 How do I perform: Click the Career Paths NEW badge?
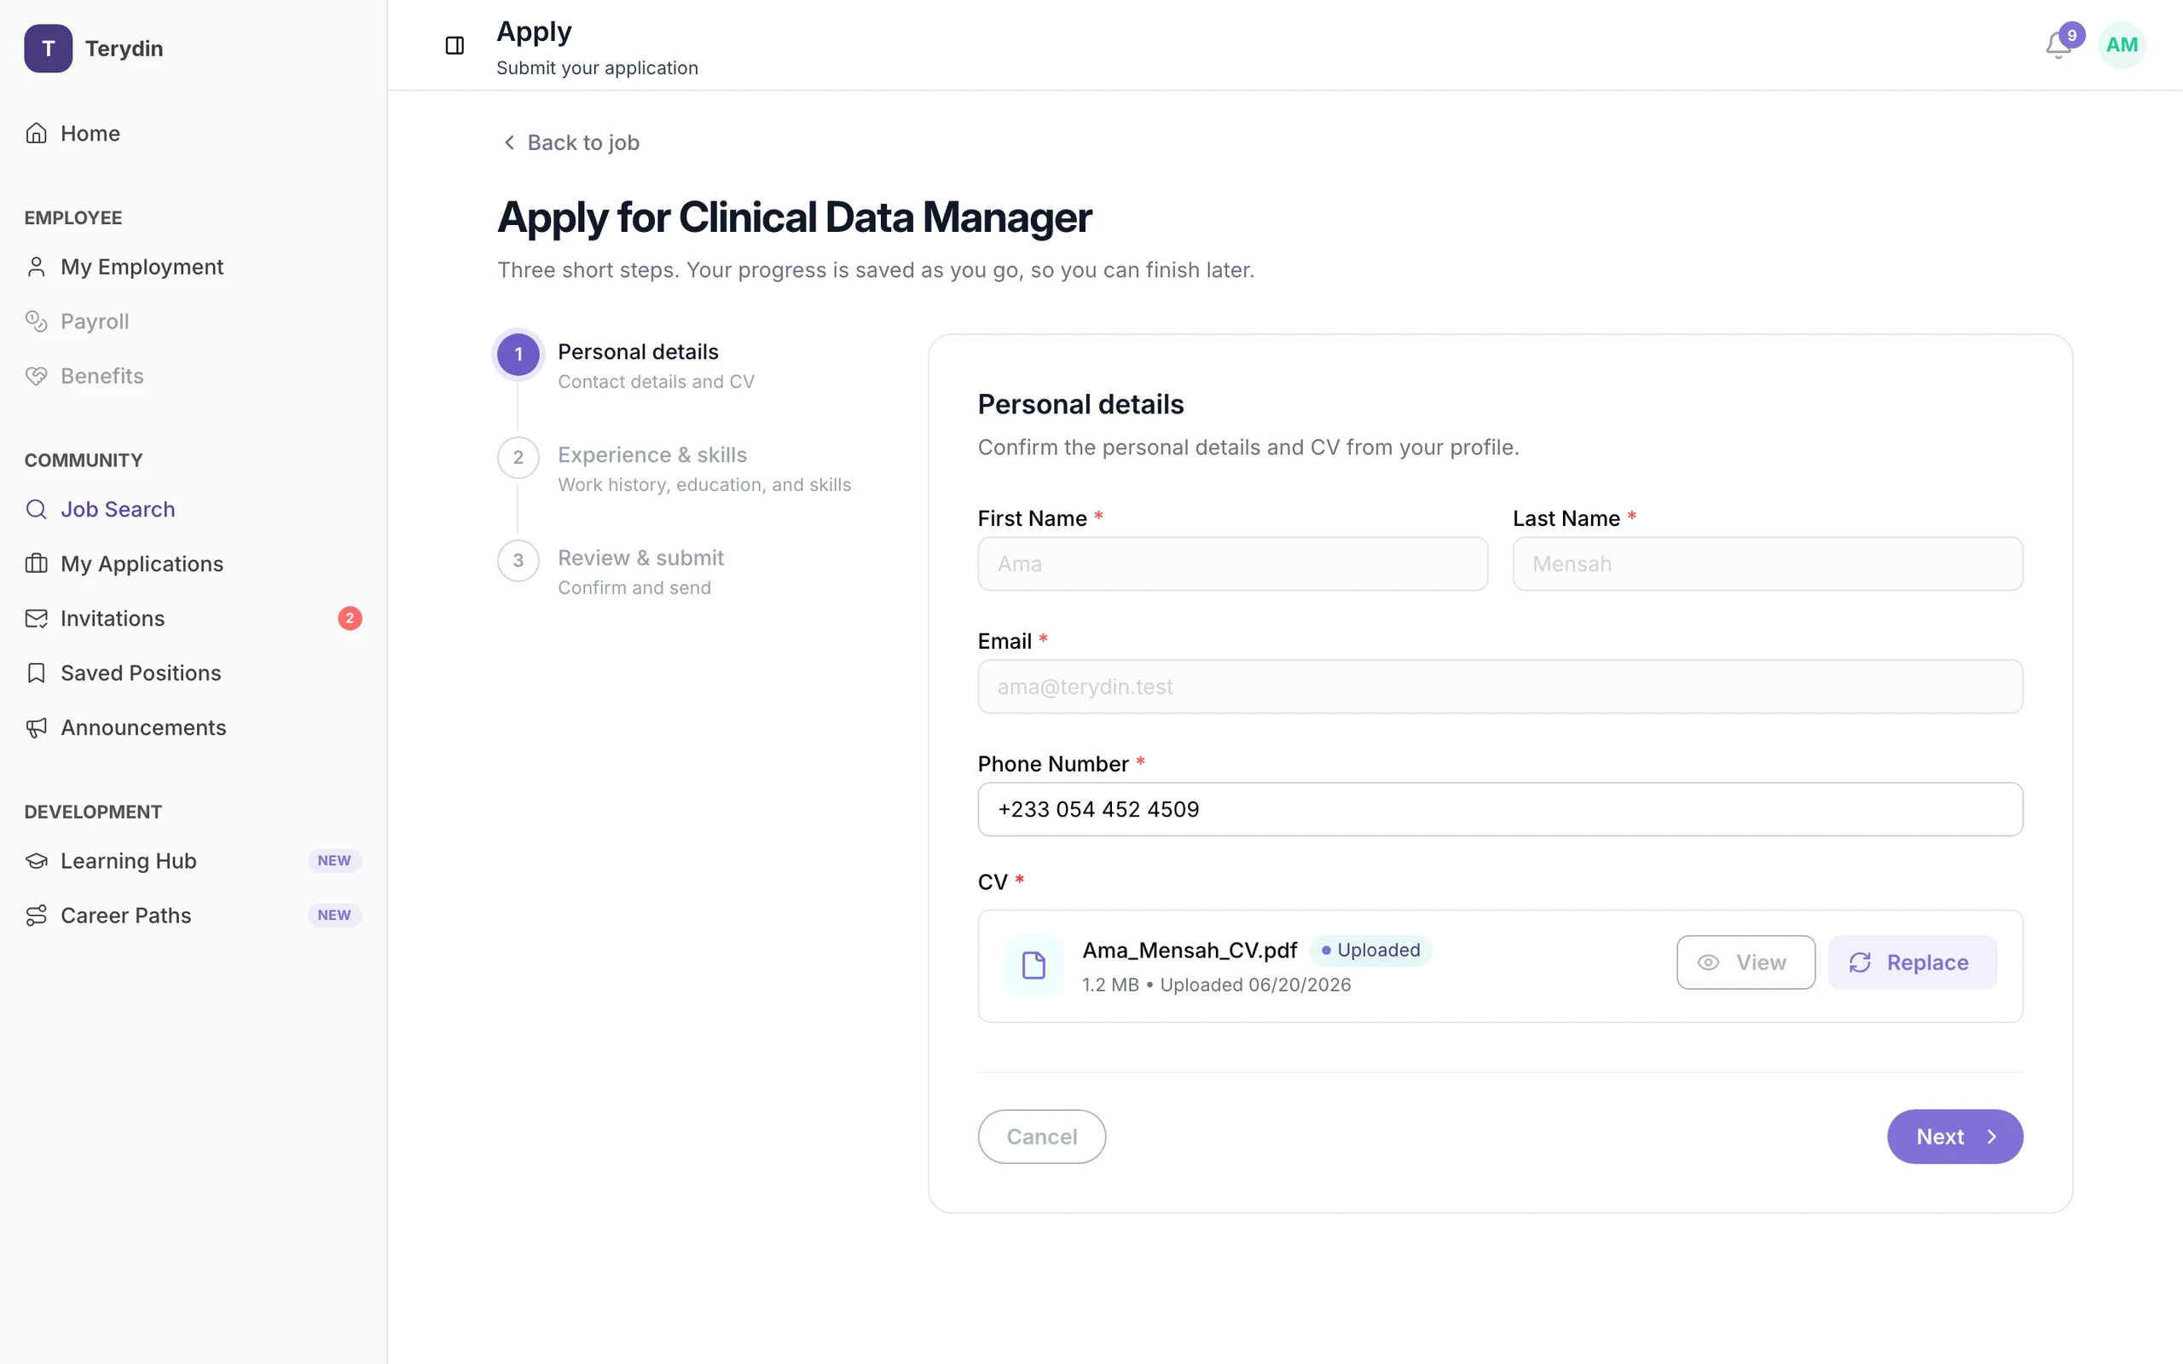click(334, 916)
